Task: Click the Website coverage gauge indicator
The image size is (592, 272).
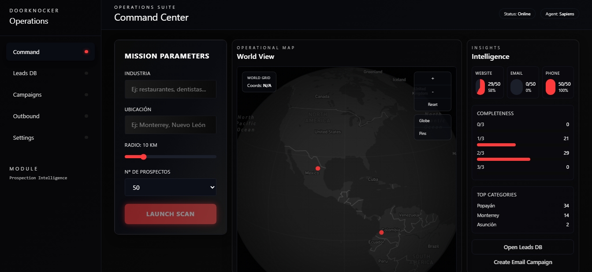Action: click(x=480, y=87)
